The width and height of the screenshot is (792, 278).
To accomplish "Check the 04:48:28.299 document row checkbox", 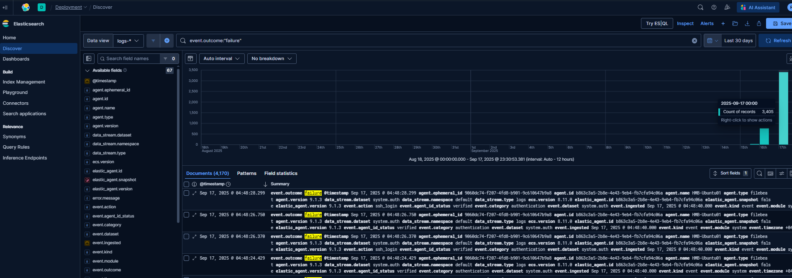I will (x=187, y=193).
